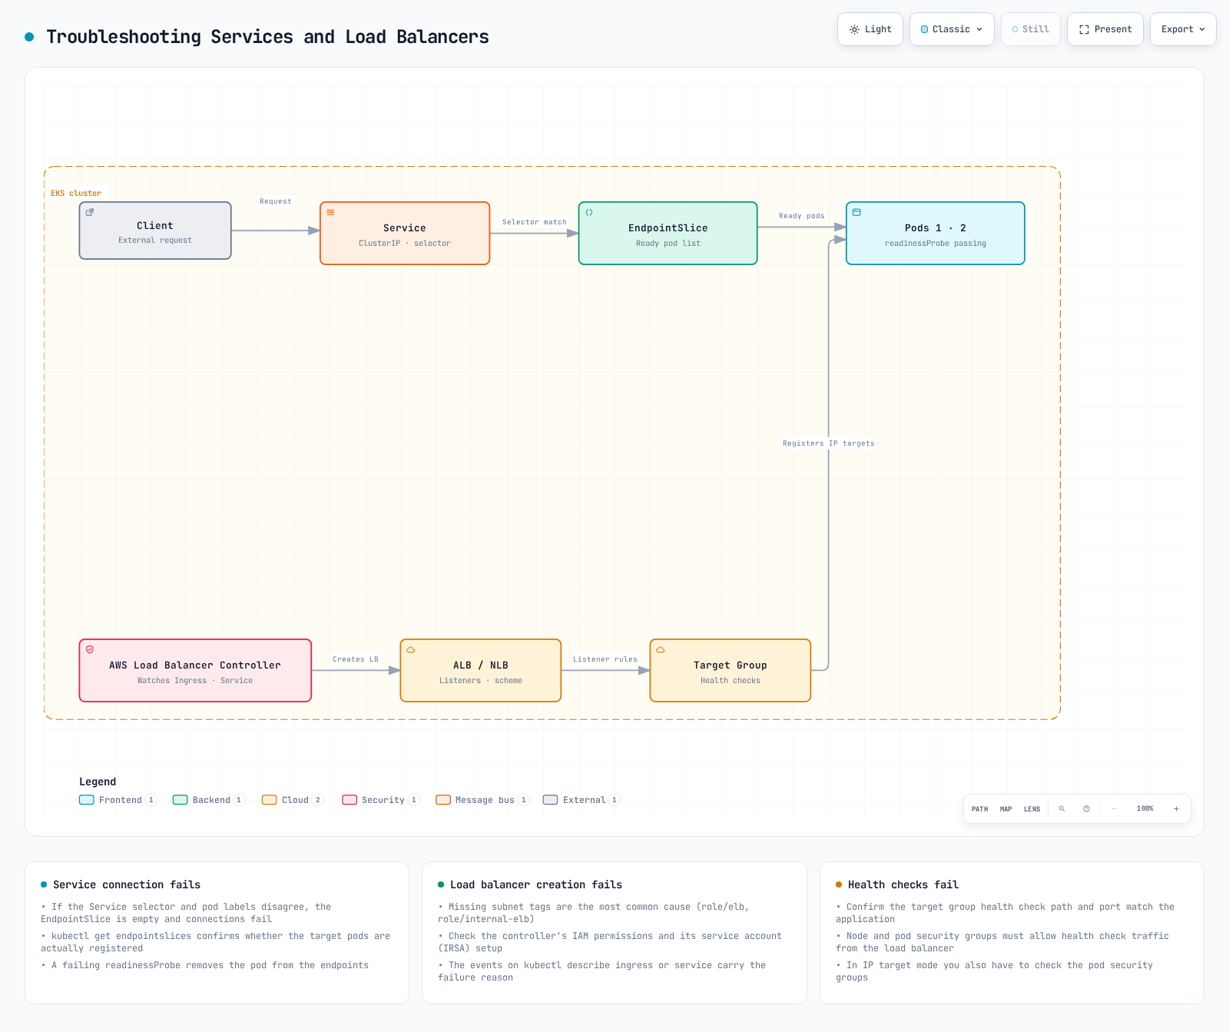
Task: Click shield icon on AWS Load Balancer Controller
Action: point(90,649)
